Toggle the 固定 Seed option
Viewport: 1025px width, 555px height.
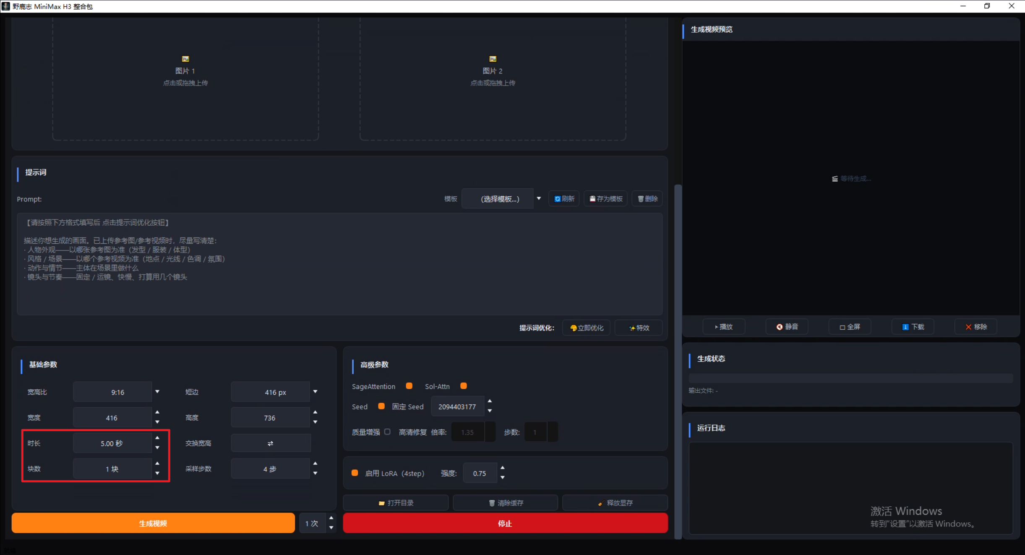(381, 406)
